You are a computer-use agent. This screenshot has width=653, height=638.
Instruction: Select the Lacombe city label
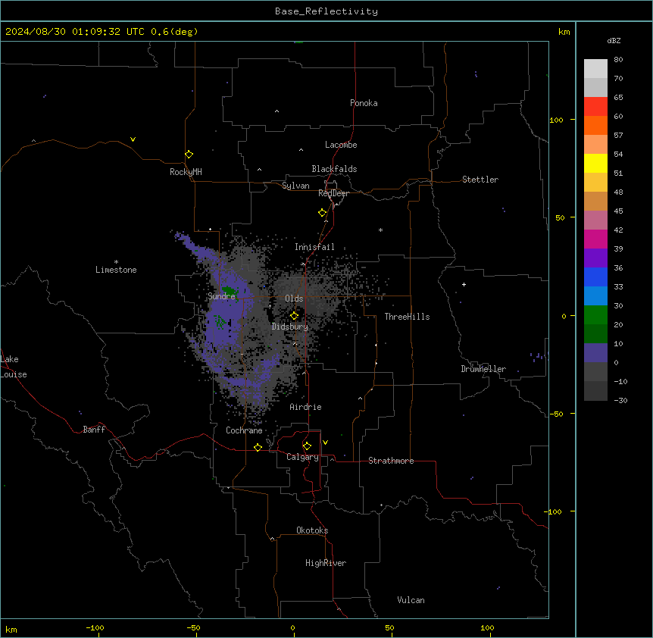(x=341, y=145)
